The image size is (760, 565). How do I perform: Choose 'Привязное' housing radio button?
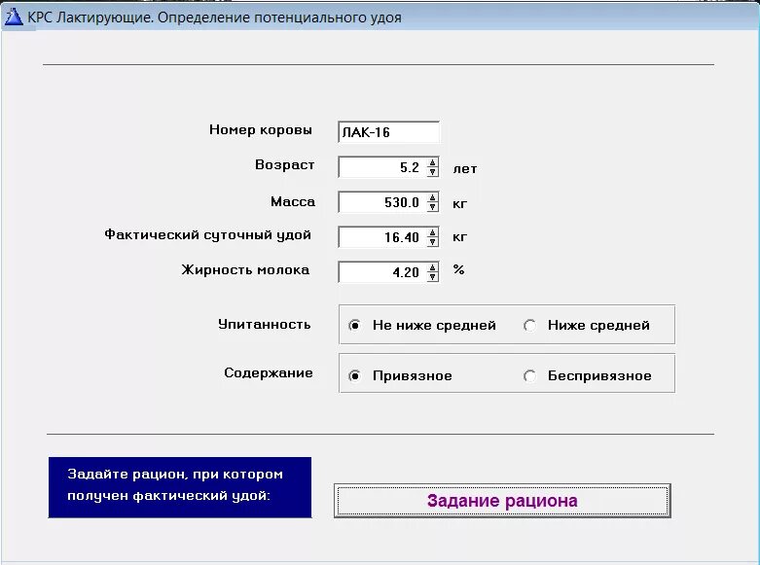pos(355,375)
